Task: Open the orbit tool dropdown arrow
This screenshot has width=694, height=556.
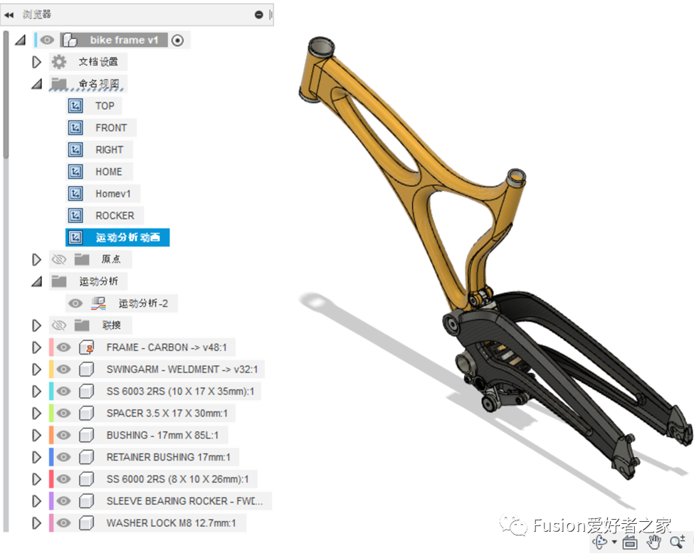Action: [x=614, y=542]
